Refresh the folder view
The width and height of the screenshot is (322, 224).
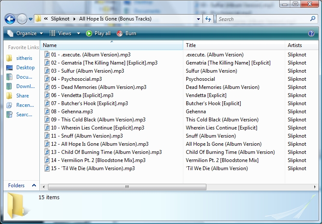(x=208, y=19)
